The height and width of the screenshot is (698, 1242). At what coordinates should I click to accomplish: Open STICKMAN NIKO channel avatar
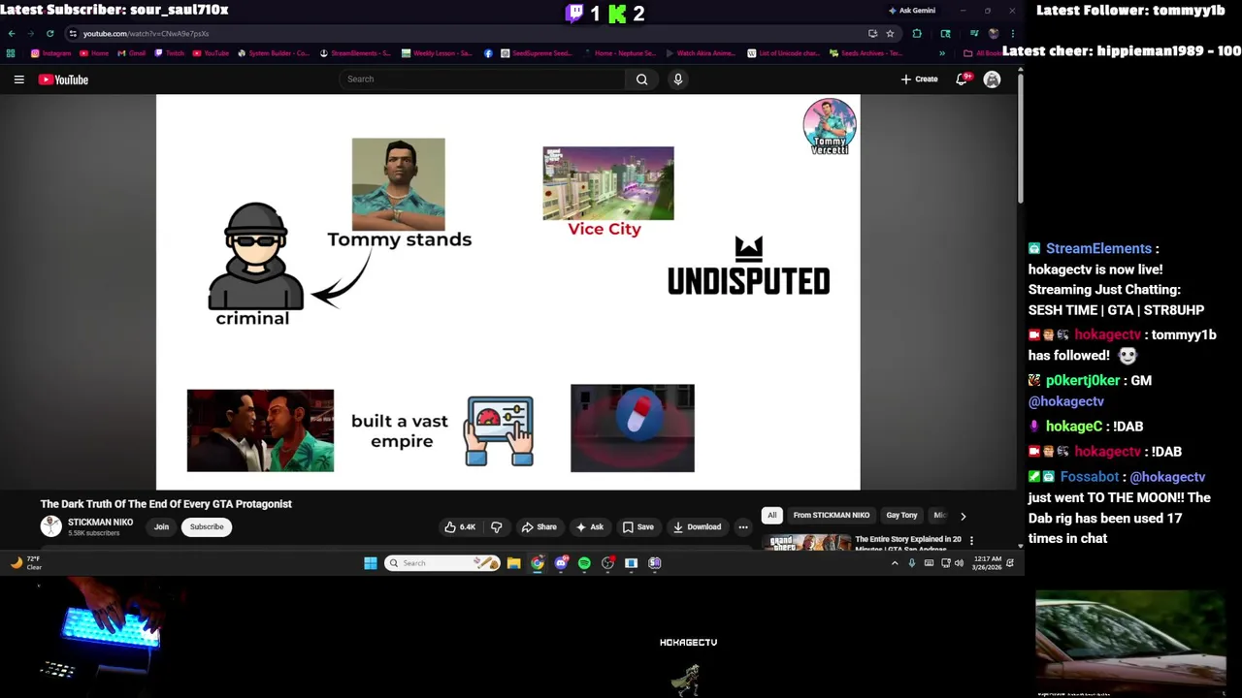pos(50,526)
